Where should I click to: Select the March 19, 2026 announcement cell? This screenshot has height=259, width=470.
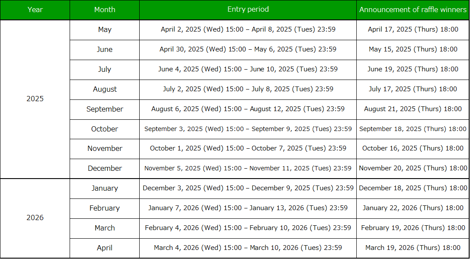point(413,248)
